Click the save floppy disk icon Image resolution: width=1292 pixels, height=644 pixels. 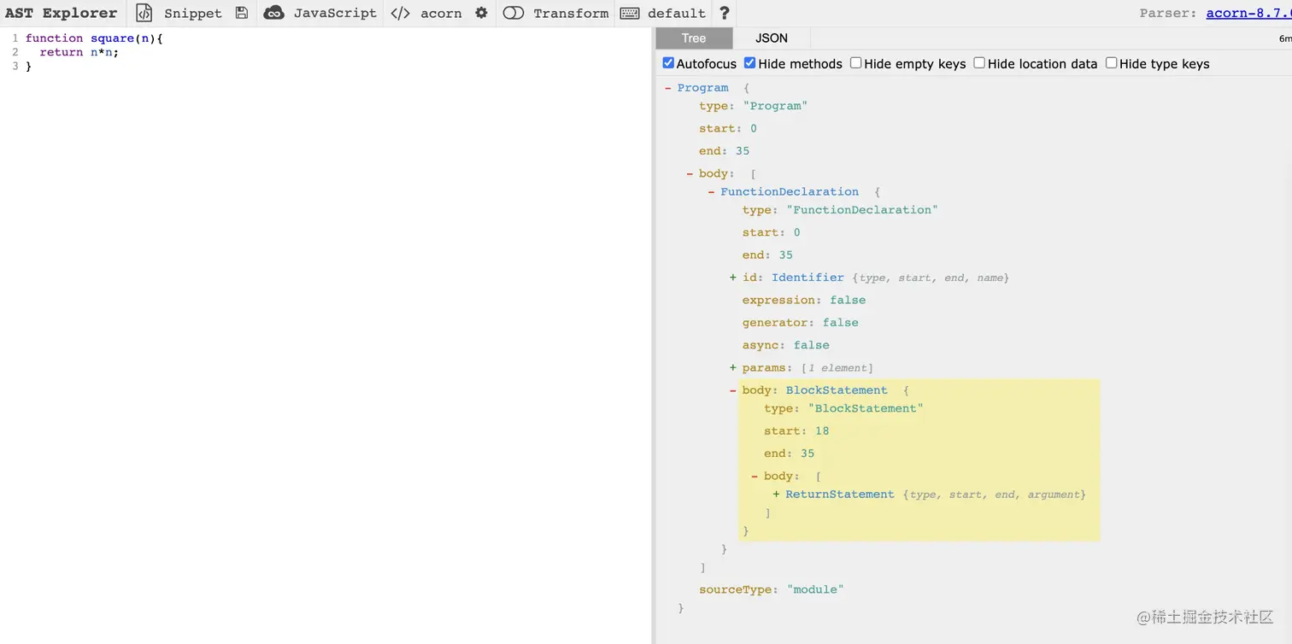pyautogui.click(x=242, y=13)
